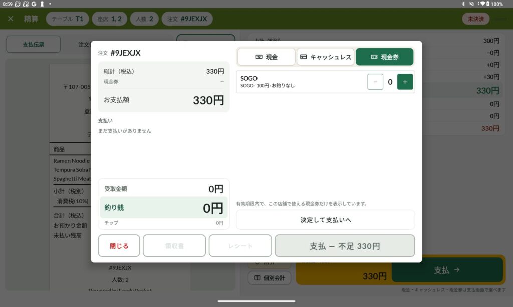Select the 現金 cash payment tab
Image resolution: width=513 pixels, height=307 pixels.
(x=267, y=57)
